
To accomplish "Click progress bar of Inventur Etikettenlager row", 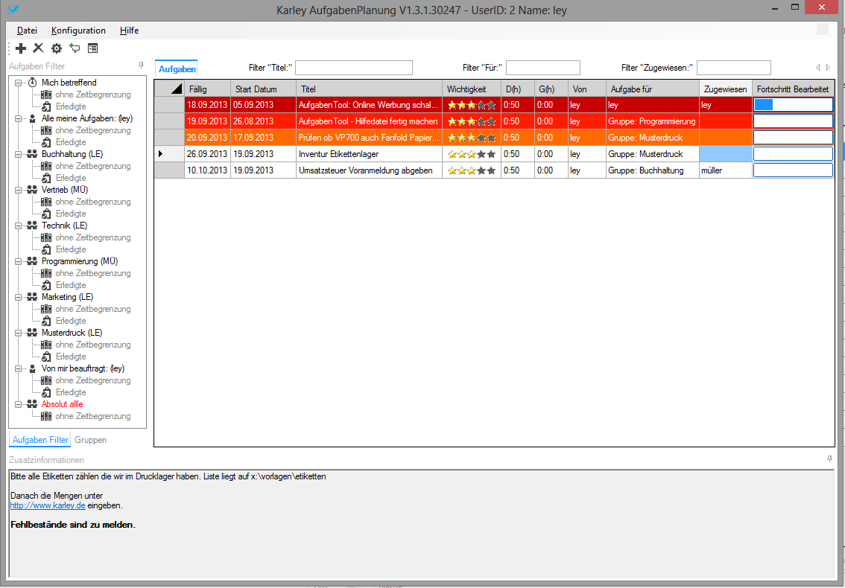I will [793, 154].
